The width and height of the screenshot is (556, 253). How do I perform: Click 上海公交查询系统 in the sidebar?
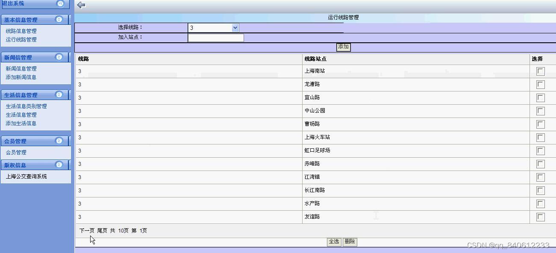tap(26, 177)
